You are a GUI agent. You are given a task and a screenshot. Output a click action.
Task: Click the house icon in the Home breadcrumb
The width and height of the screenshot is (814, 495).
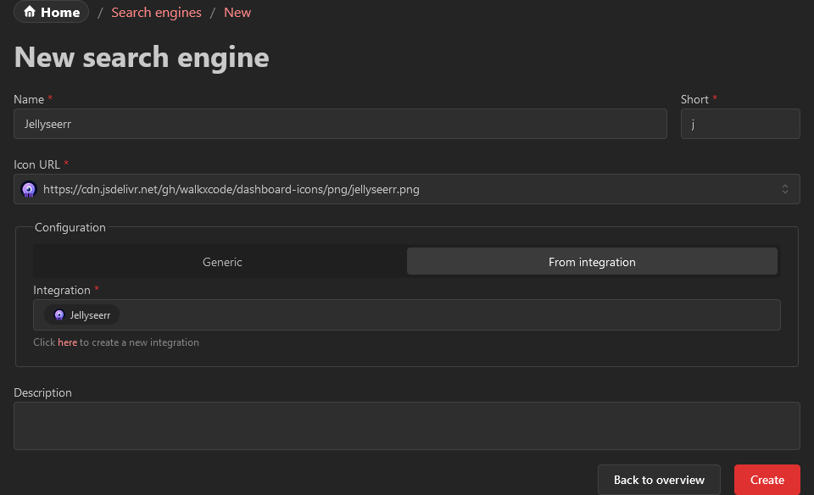click(30, 13)
